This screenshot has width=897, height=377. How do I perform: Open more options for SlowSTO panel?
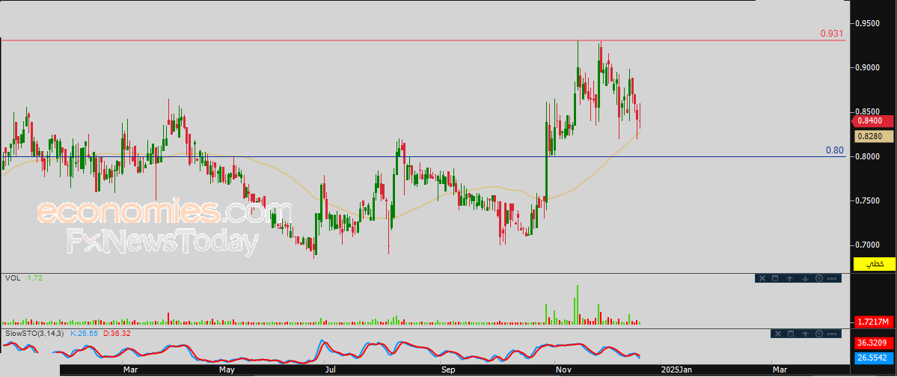[833, 334]
